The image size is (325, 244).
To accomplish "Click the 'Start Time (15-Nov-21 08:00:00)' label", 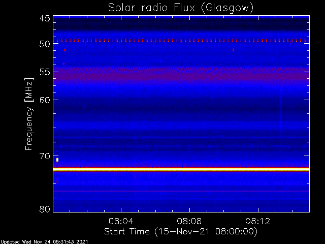I will coord(181,232).
